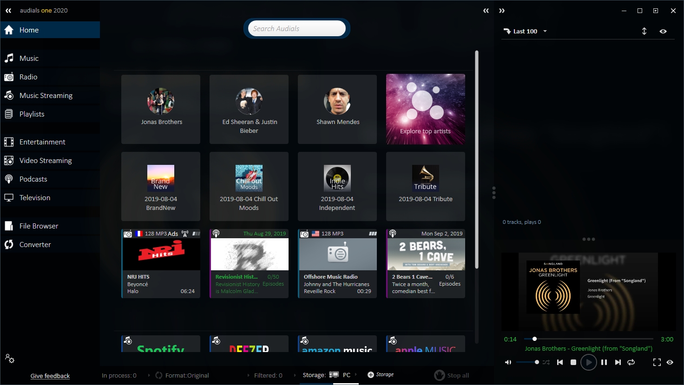This screenshot has height=385, width=684.
Task: Open the Home section
Action: (x=50, y=30)
